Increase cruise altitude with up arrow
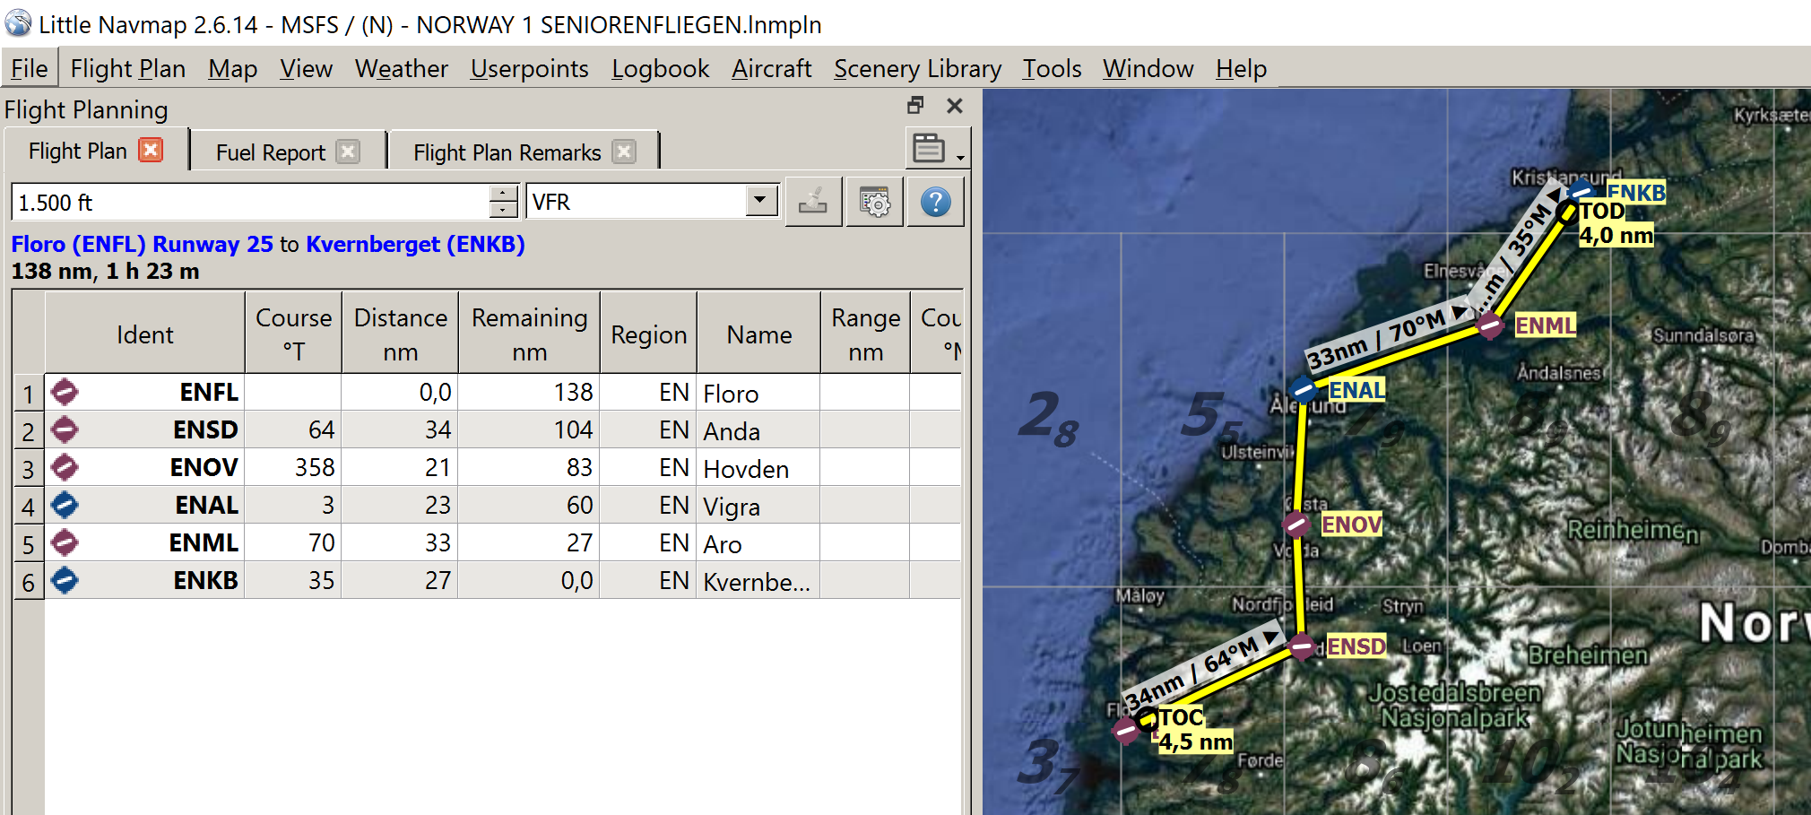Image resolution: width=1811 pixels, height=815 pixels. click(x=504, y=194)
